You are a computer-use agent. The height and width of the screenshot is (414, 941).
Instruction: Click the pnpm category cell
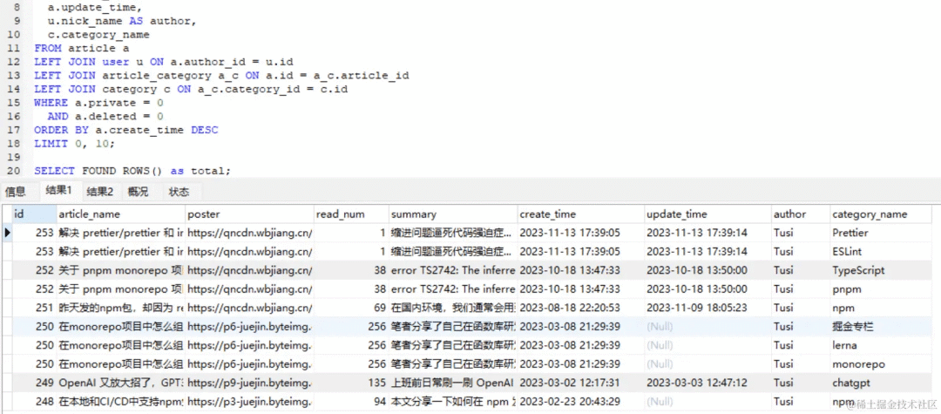[x=880, y=289]
